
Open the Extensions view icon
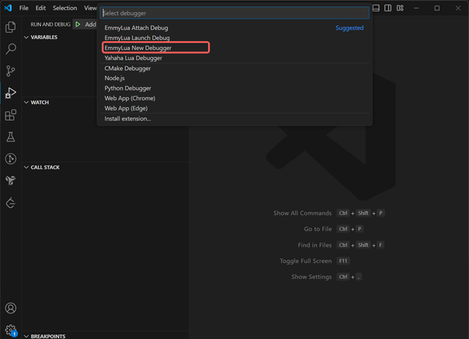tap(11, 115)
